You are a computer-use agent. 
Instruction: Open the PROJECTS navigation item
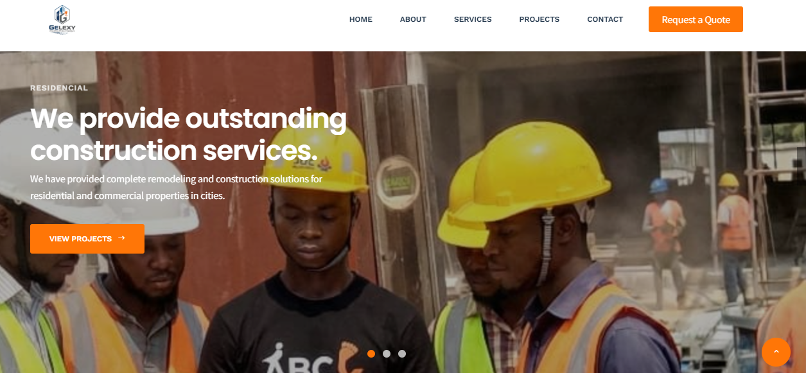539,19
